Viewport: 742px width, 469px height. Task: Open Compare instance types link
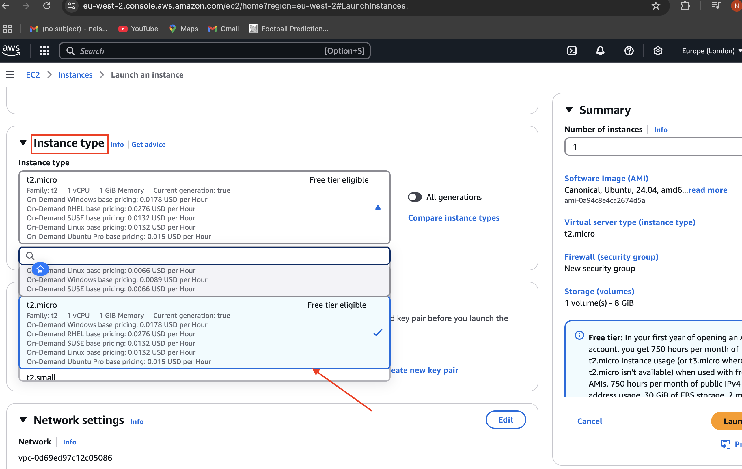click(x=454, y=217)
